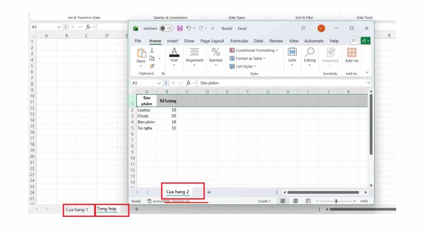
Task: Switch to the Formulas tab
Action: (x=239, y=41)
